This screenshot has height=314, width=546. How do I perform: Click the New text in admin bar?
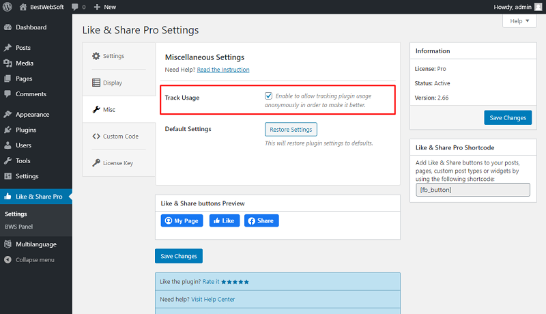pyautogui.click(x=110, y=7)
